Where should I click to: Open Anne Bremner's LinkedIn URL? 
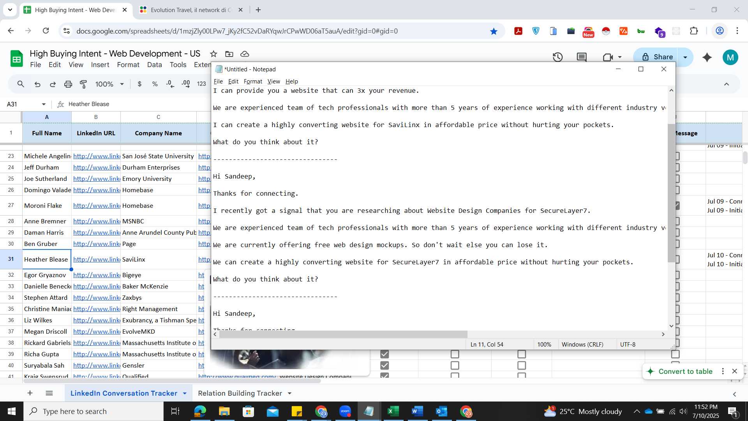(x=97, y=221)
